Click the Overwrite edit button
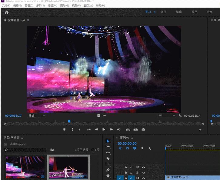This screenshot has height=180, width=220. coord(135,129)
